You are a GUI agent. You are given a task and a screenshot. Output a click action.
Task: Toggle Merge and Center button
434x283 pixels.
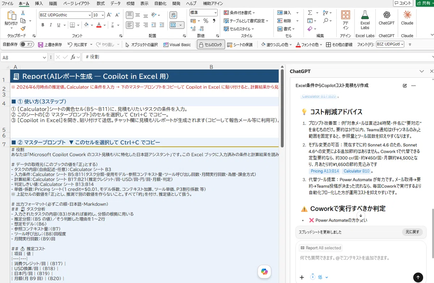click(x=173, y=25)
